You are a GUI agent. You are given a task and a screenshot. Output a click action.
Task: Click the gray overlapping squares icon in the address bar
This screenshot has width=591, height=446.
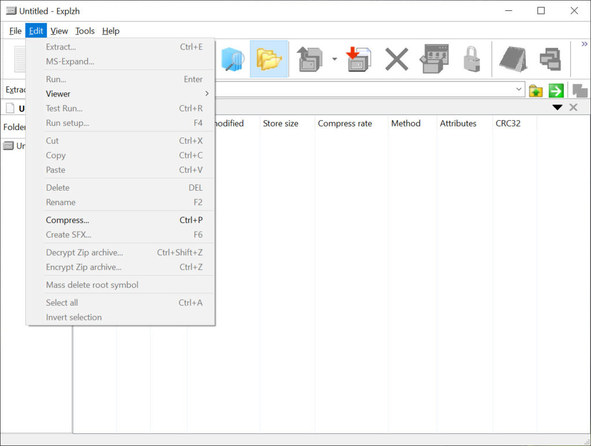click(x=579, y=91)
